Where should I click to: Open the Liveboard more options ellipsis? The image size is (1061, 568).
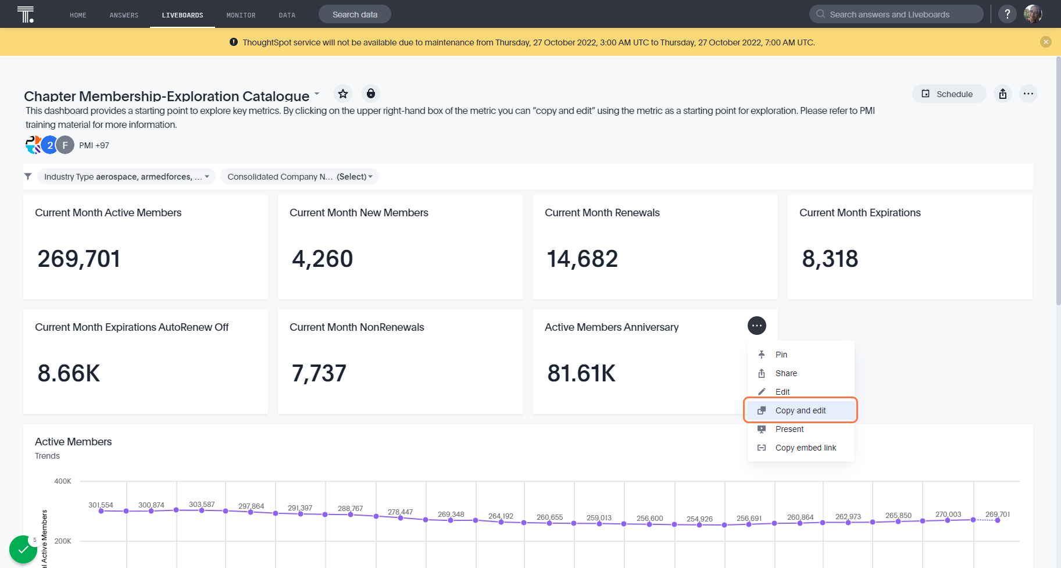(1028, 94)
